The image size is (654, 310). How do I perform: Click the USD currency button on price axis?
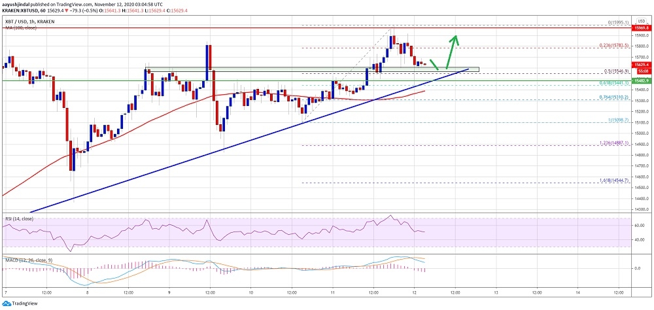click(640, 20)
